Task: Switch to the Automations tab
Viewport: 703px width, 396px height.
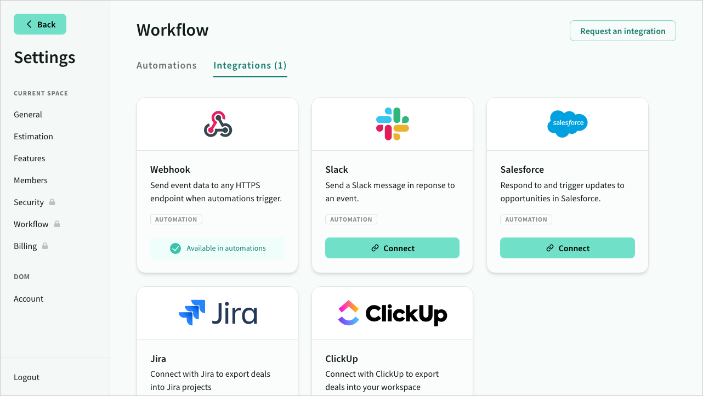Action: (x=166, y=65)
